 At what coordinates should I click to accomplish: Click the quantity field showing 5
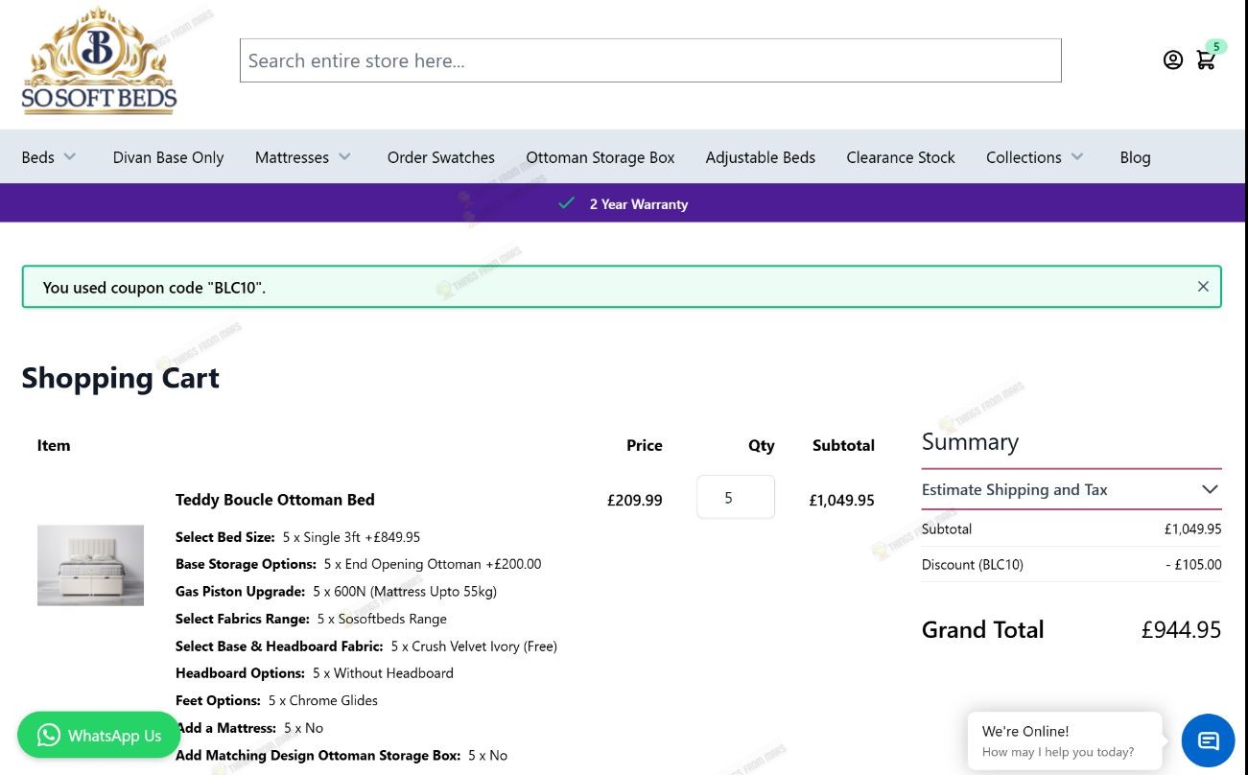pyautogui.click(x=736, y=497)
